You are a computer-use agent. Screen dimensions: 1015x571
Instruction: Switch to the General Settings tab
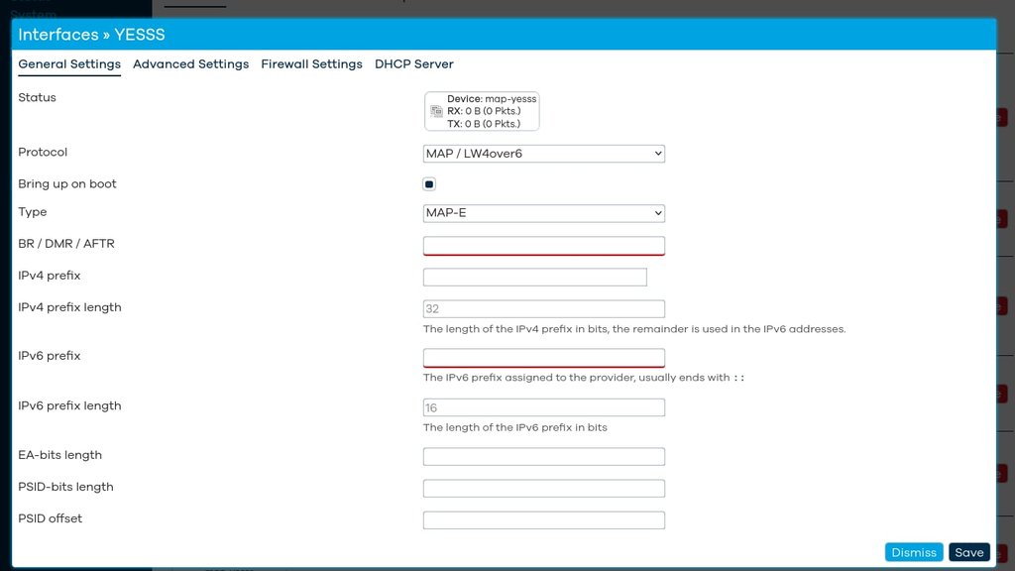[x=69, y=64]
